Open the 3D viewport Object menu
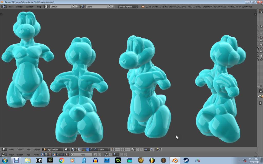Viewport: 263px width, 164px height. tap(37, 150)
